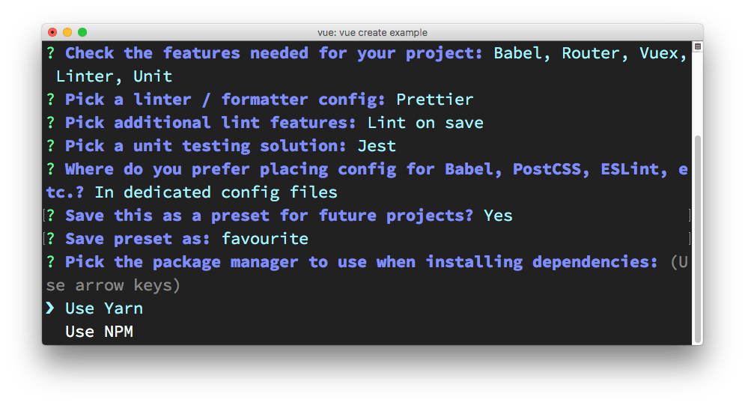
Task: Click the arrow pointer beside Use Yarn
Action: click(x=50, y=308)
